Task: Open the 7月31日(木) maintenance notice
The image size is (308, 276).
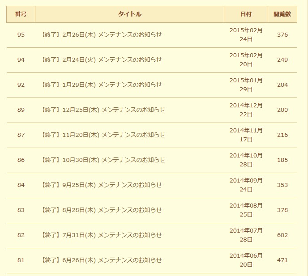Action: pos(101,235)
